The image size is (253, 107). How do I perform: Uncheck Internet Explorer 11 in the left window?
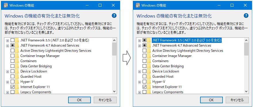click(x=12, y=87)
